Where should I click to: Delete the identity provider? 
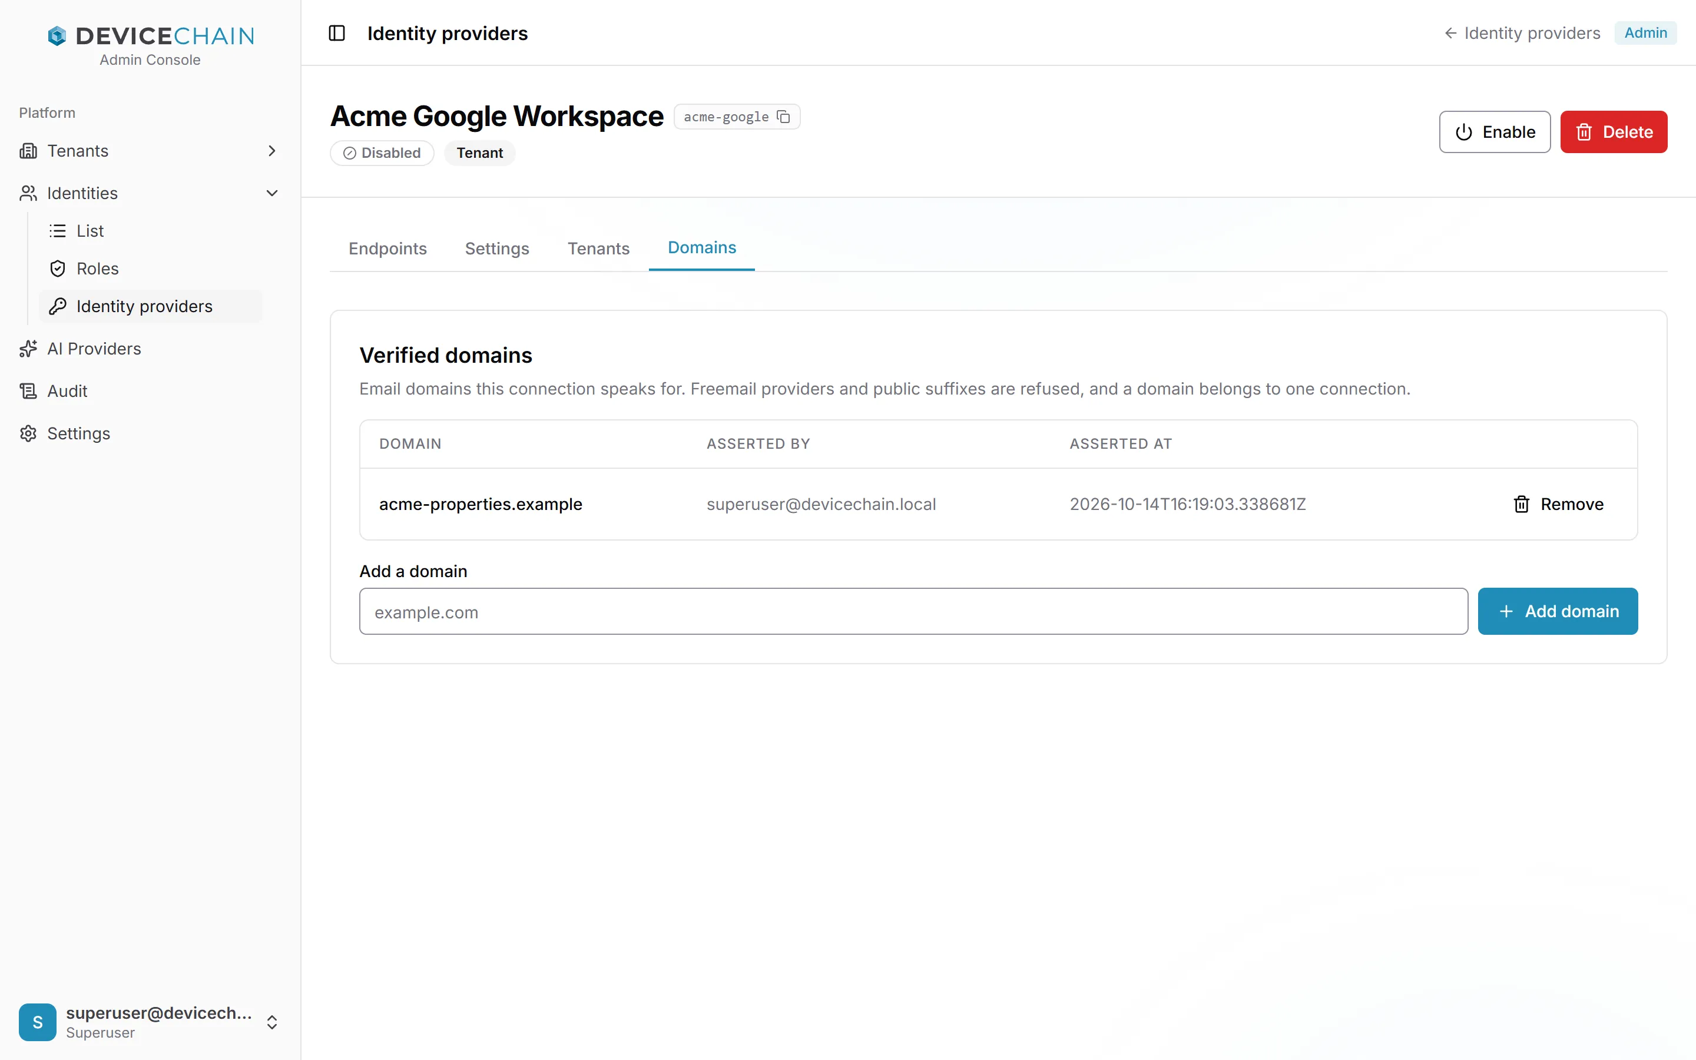[x=1614, y=132]
